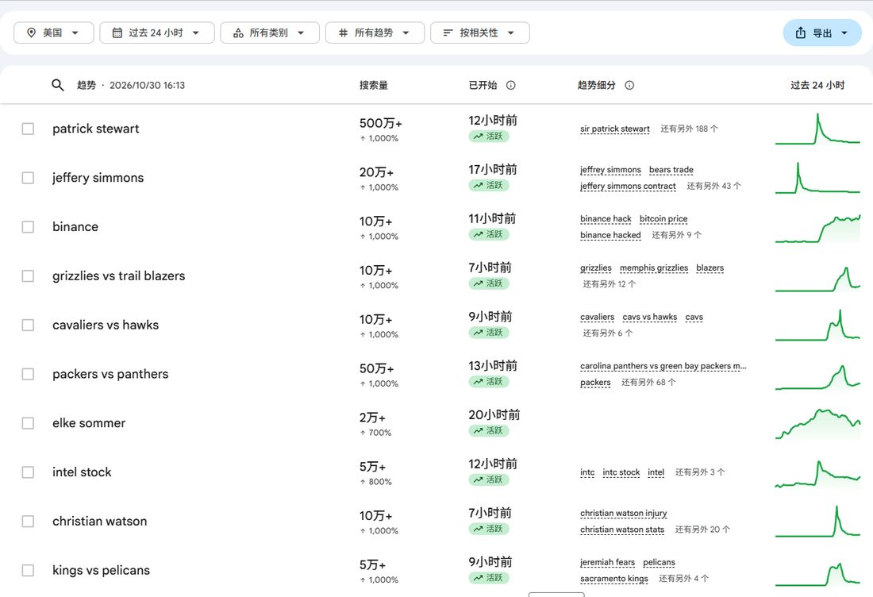Expand 还有另外 43 个 for jeffery simmons
Viewport: 873px width, 597px height.
pyautogui.click(x=713, y=186)
